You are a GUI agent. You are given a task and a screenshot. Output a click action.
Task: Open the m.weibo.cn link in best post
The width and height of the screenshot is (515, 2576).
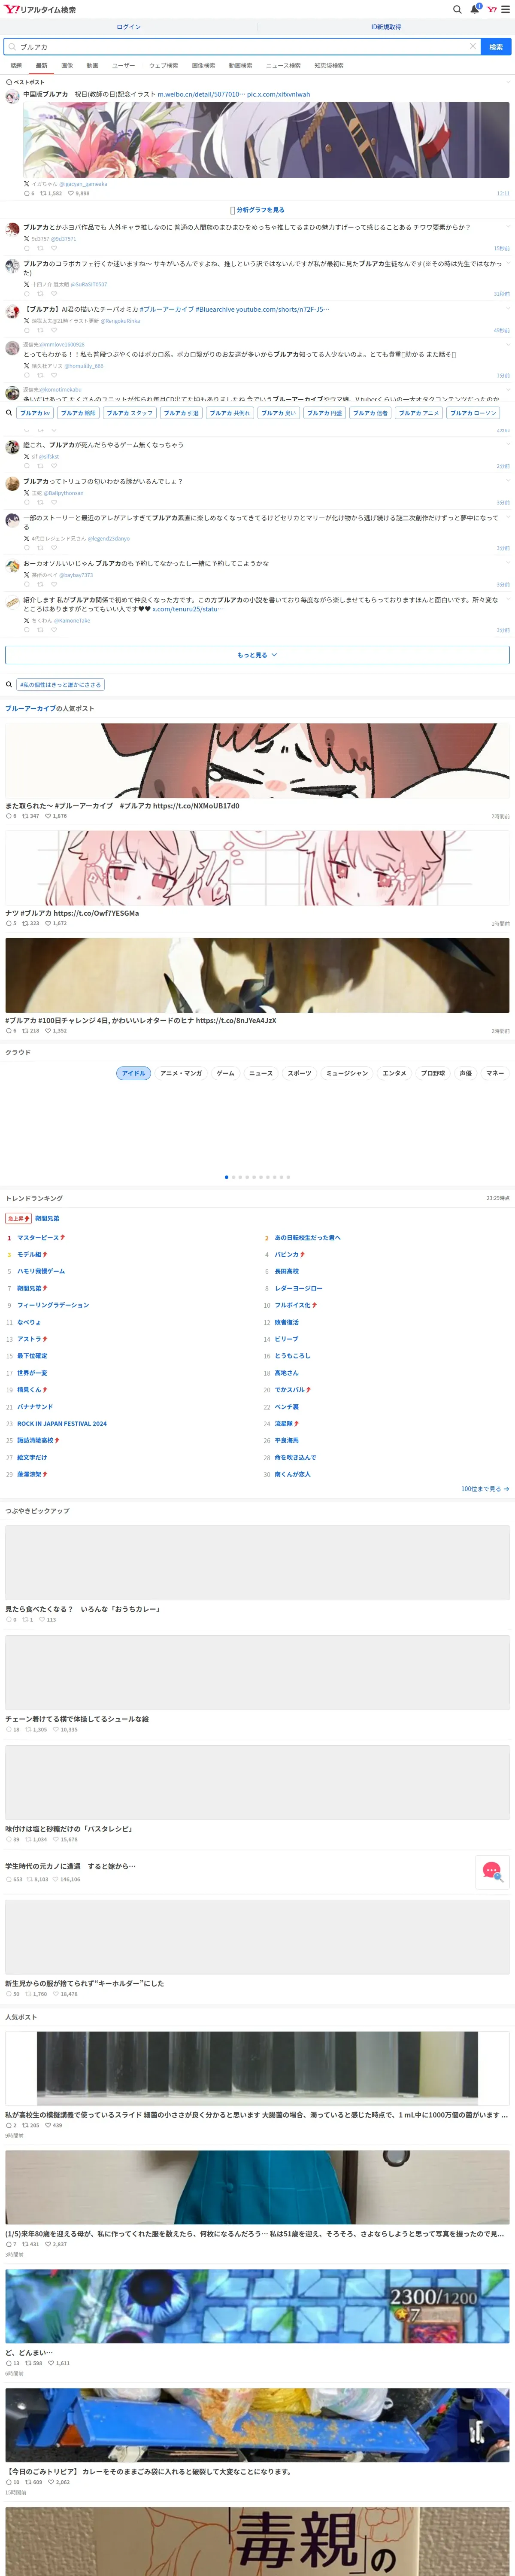[x=201, y=94]
